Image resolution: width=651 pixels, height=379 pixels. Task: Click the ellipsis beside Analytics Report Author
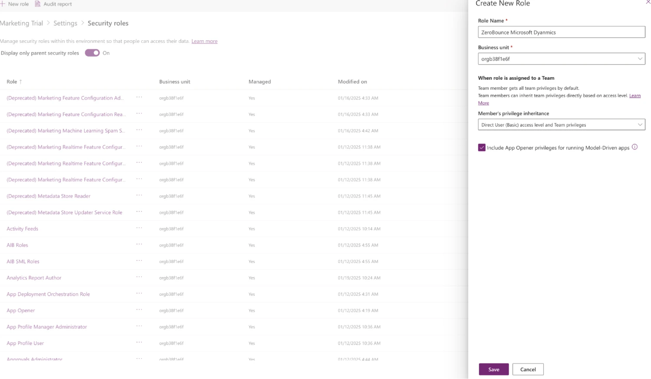(140, 278)
